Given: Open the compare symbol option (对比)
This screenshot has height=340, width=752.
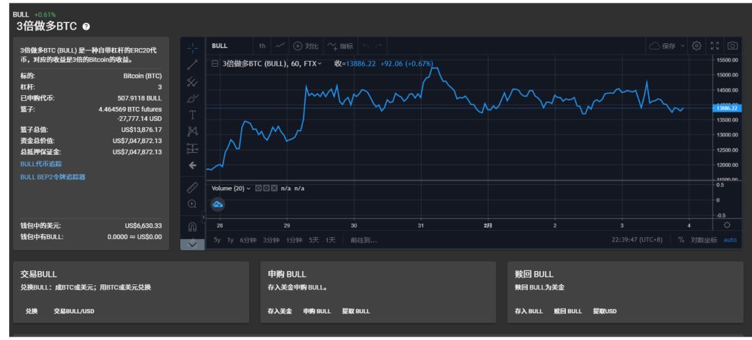Looking at the screenshot, I should pos(306,46).
